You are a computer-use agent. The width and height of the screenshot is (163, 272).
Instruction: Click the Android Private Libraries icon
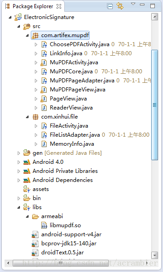27,171
